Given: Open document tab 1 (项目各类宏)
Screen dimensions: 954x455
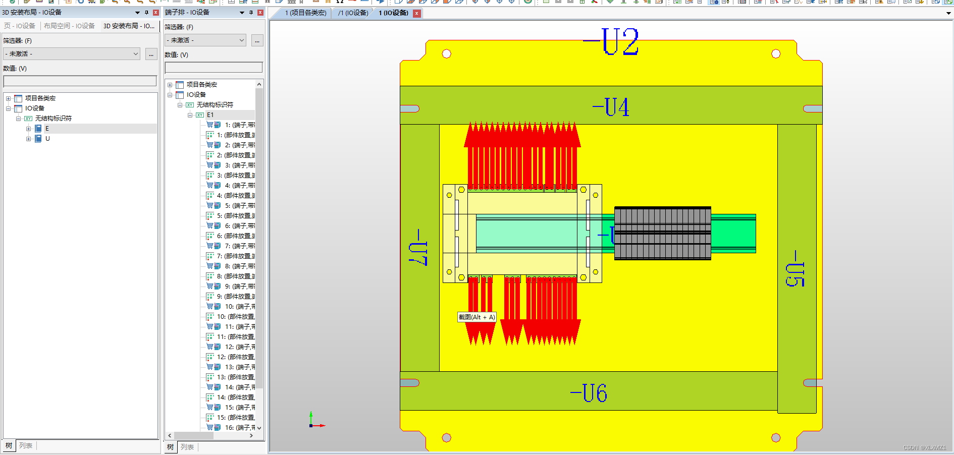Looking at the screenshot, I should click(x=304, y=13).
